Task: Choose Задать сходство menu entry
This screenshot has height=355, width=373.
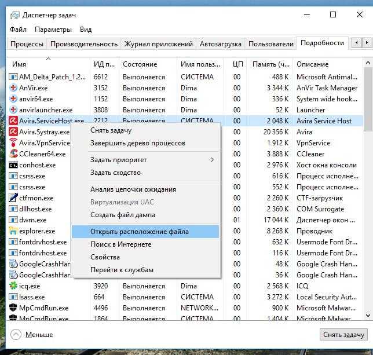Action: click(x=145, y=173)
